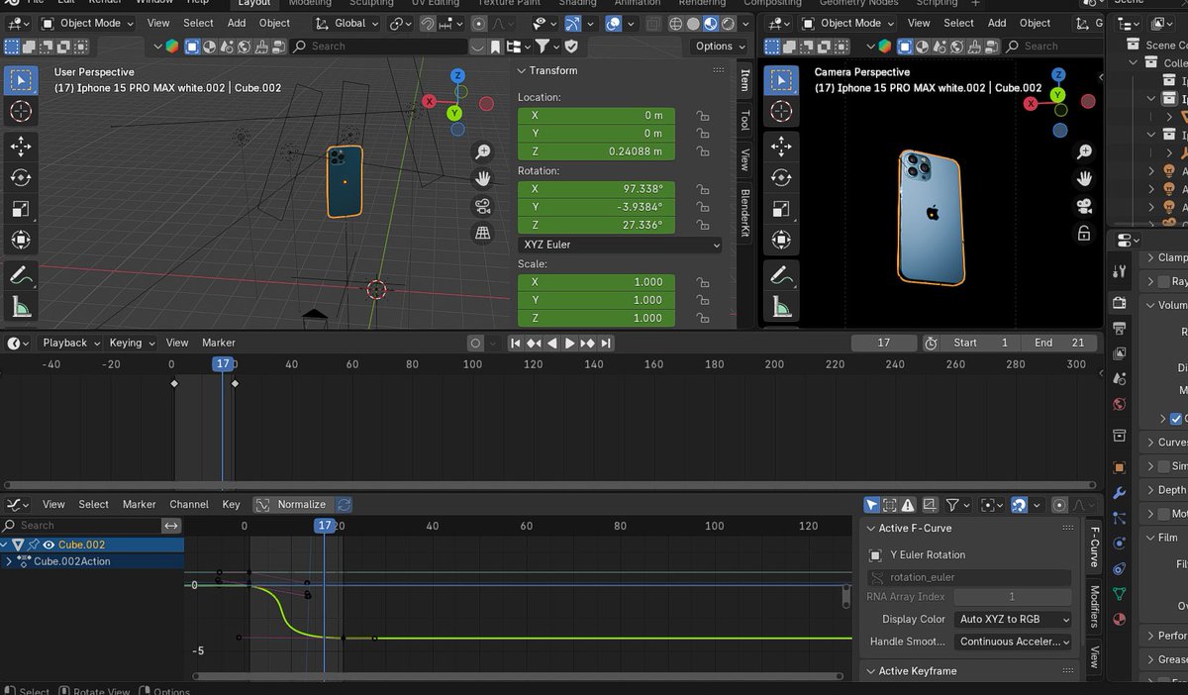The height and width of the screenshot is (695, 1188).
Task: Activate the Rotate tool in left viewport
Action: (21, 178)
